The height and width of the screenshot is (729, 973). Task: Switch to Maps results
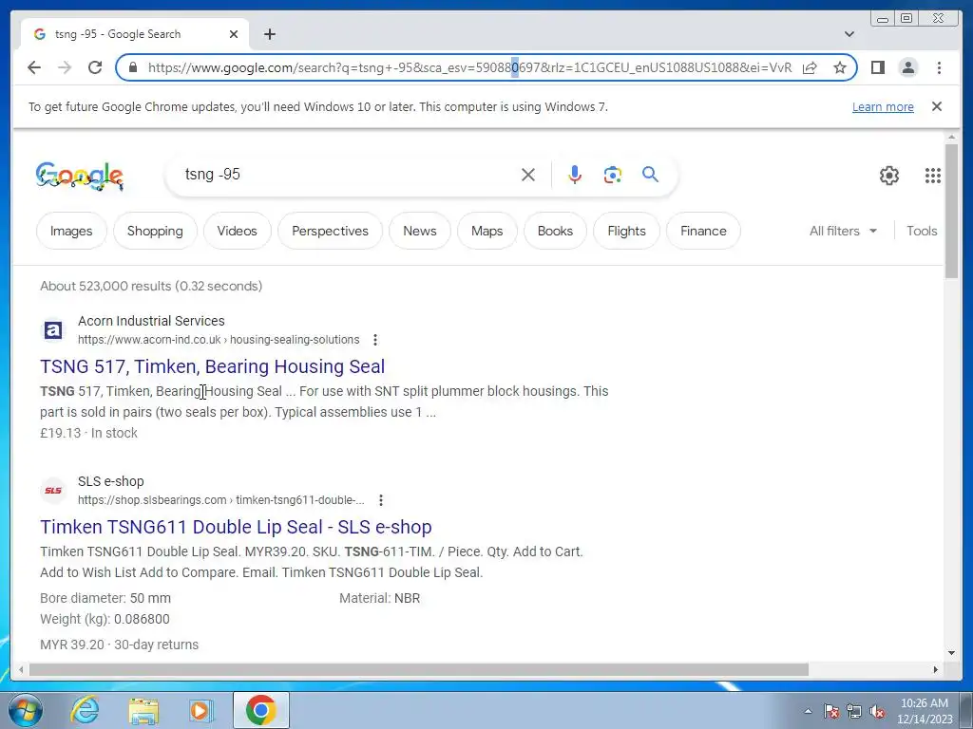pos(487,231)
